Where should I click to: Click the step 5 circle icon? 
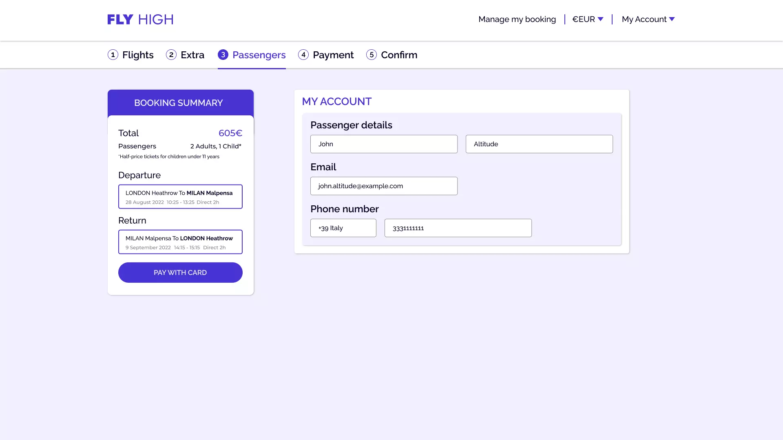click(x=372, y=55)
